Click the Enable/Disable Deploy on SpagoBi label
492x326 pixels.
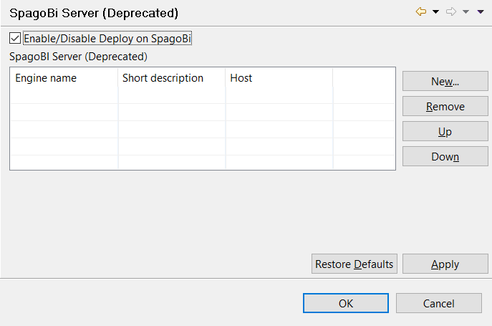[x=107, y=39]
